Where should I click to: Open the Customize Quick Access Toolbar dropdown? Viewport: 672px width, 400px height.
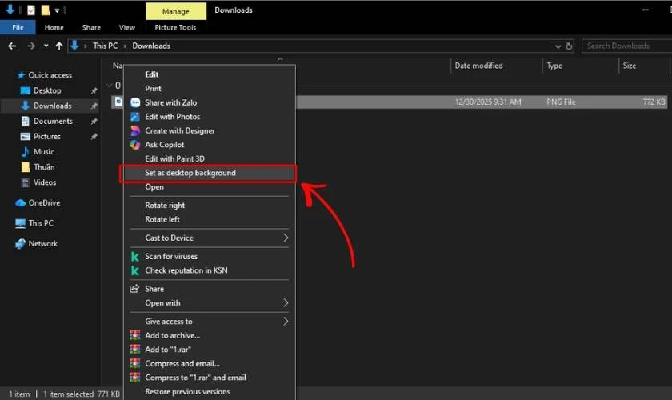click(x=57, y=10)
